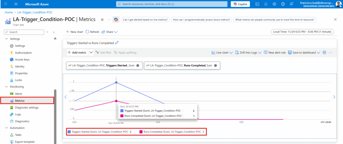This screenshot has height=144, width=343.
Task: Open Tasks in sidebar
Action: pos(18,135)
